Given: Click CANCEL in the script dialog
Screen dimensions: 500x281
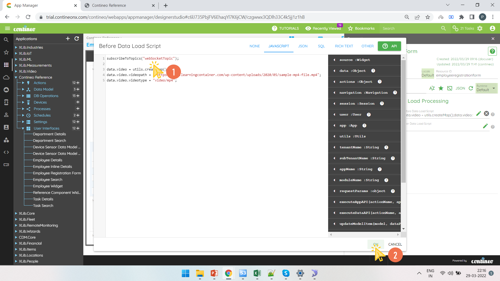Looking at the screenshot, I should 395,244.
